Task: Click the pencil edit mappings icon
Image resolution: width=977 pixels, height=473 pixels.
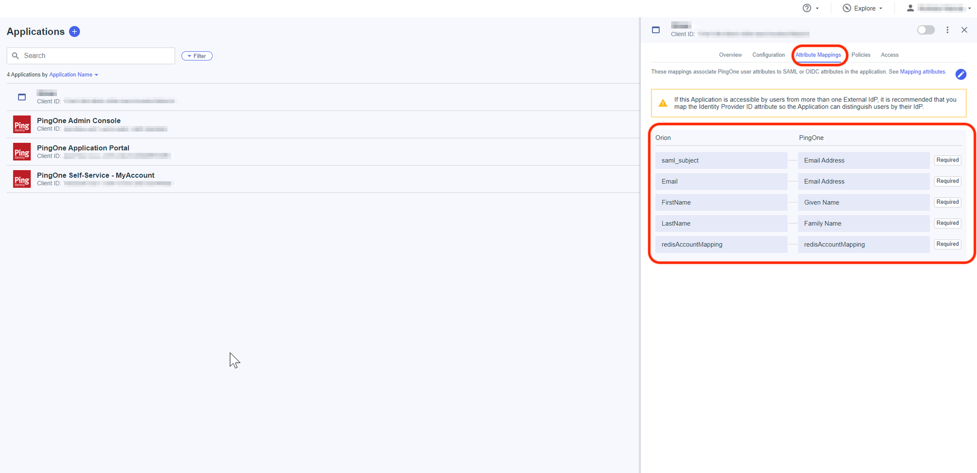Action: coord(960,75)
